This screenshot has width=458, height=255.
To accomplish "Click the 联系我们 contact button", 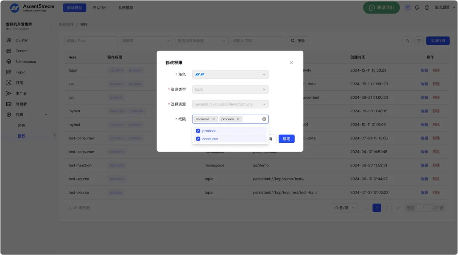I will [381, 7].
